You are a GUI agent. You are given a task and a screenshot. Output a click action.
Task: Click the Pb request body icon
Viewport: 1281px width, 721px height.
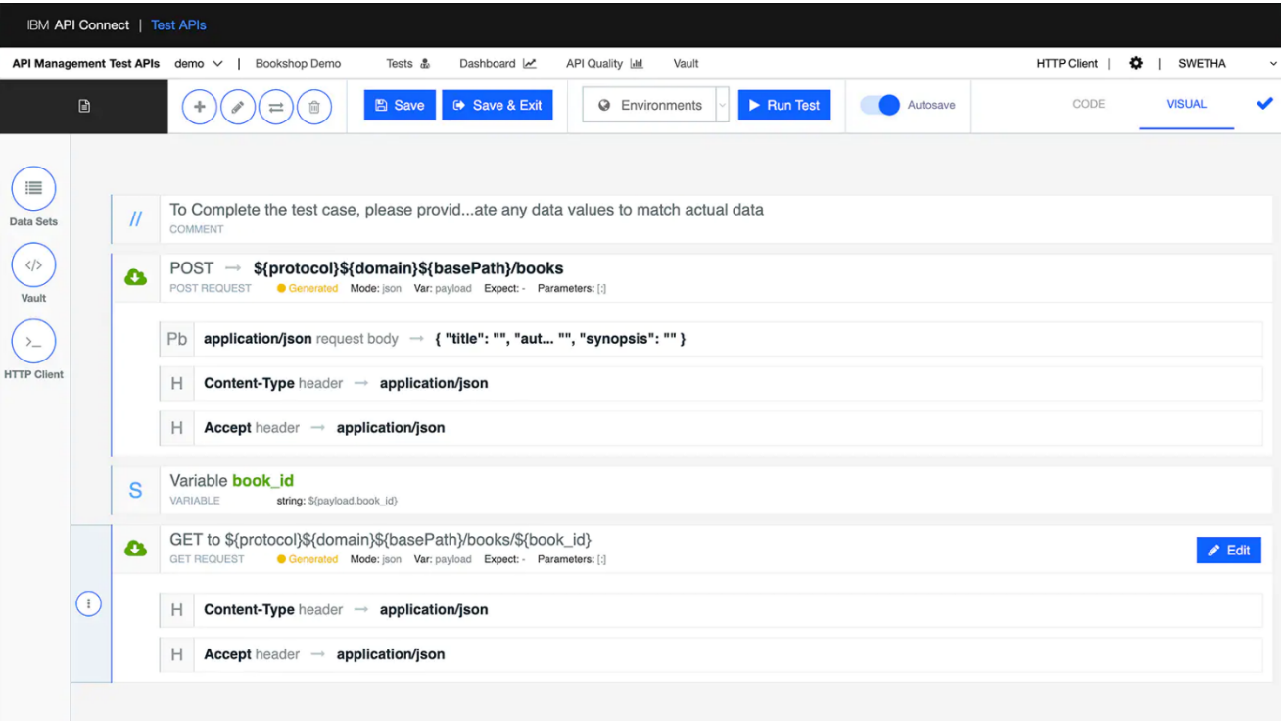tap(176, 339)
